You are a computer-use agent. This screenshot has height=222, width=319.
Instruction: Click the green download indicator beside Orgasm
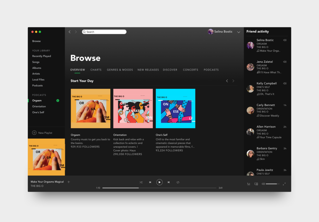click(x=58, y=100)
